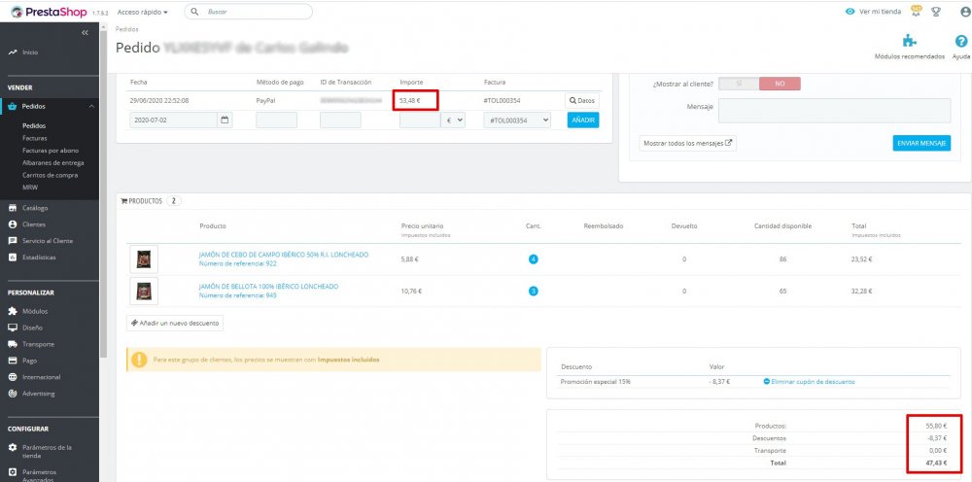The image size is (972, 482).
Task: Open the Jamón de Bellota product link
Action: [268, 287]
